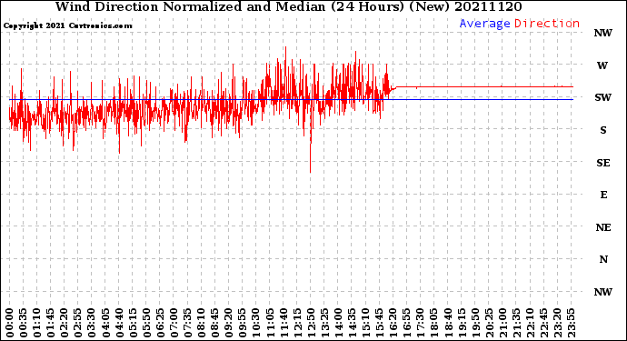This screenshot has width=627, height=341.
Task: Click the red 'Direction' legend label
Action: click(x=547, y=24)
